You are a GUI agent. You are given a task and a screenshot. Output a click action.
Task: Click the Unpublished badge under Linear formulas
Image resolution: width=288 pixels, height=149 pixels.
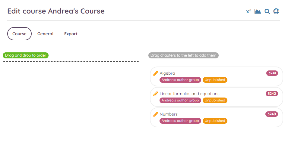(215, 100)
